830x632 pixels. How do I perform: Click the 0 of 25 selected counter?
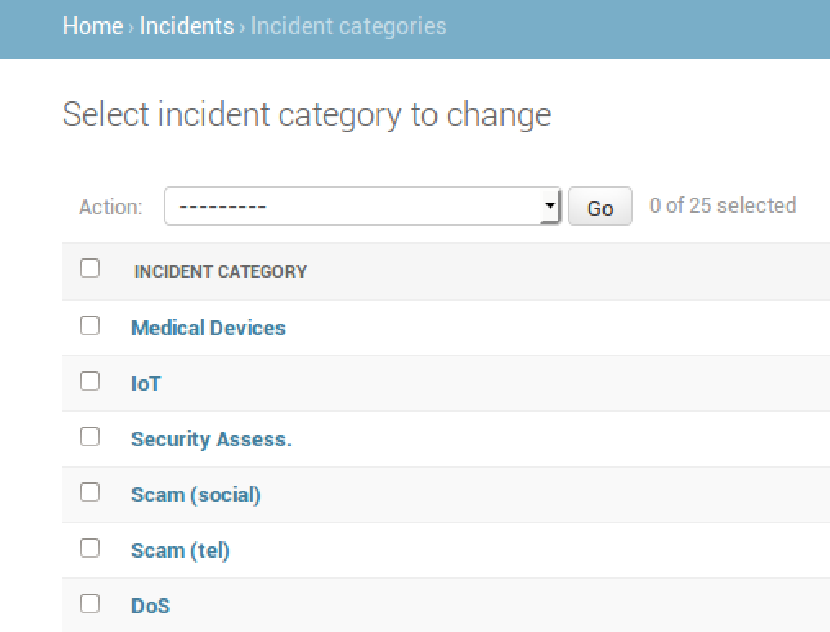tap(723, 205)
